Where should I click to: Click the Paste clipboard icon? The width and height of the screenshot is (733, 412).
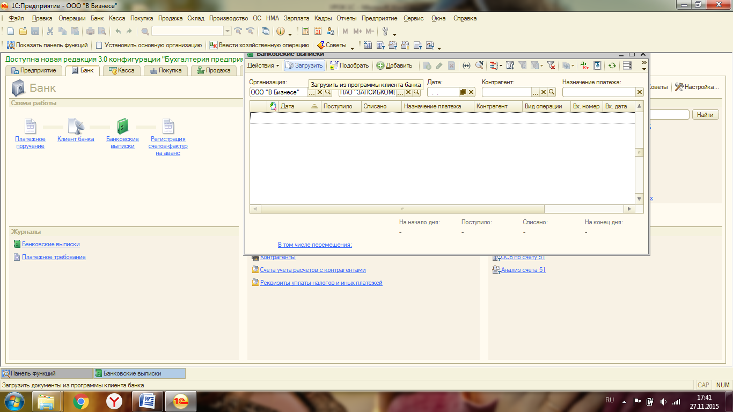75,32
